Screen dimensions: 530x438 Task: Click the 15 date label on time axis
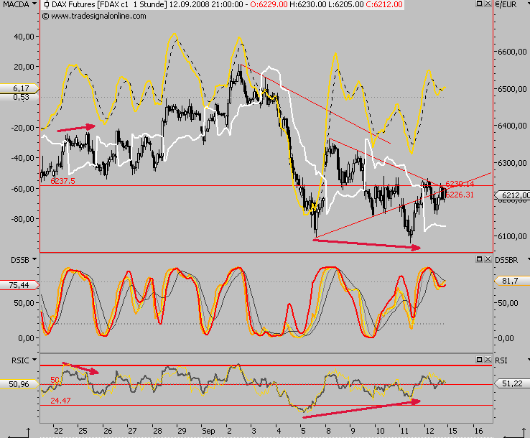coord(452,431)
